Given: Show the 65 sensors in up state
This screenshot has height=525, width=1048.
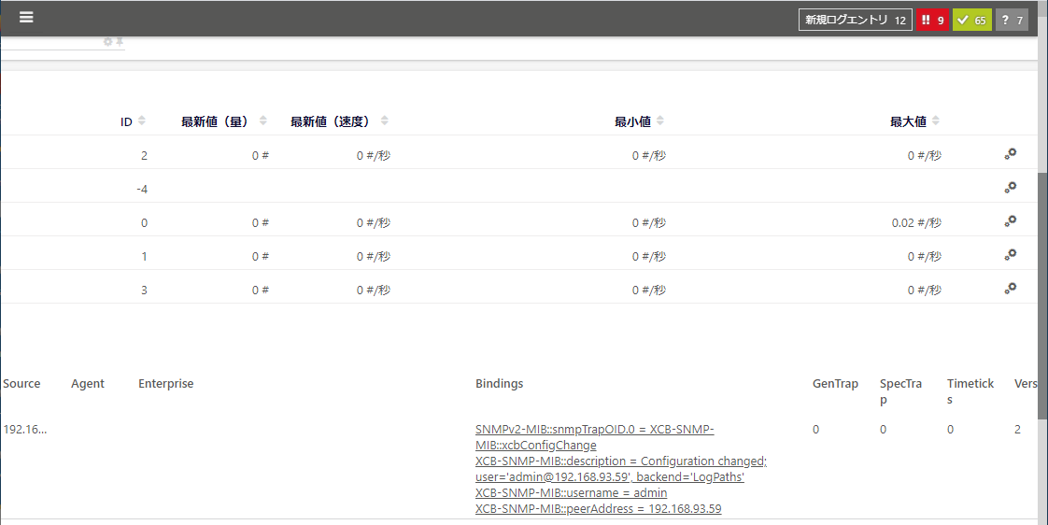Looking at the screenshot, I should (x=971, y=20).
